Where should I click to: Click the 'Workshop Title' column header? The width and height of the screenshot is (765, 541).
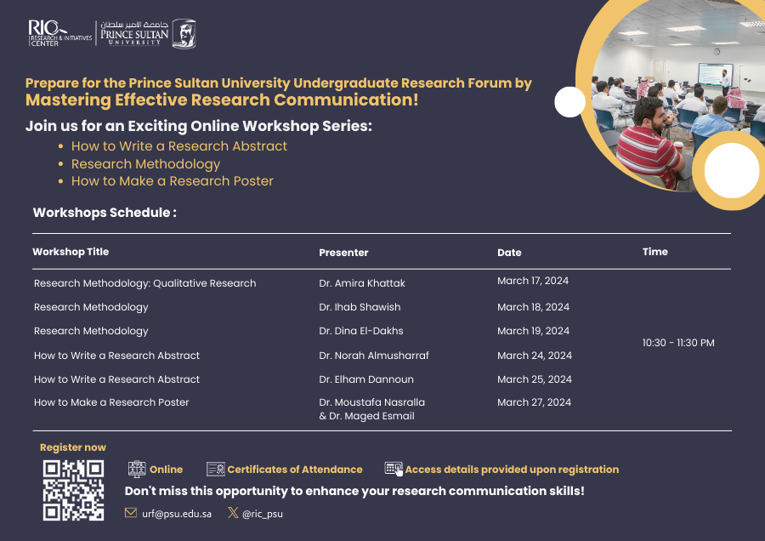(x=71, y=252)
